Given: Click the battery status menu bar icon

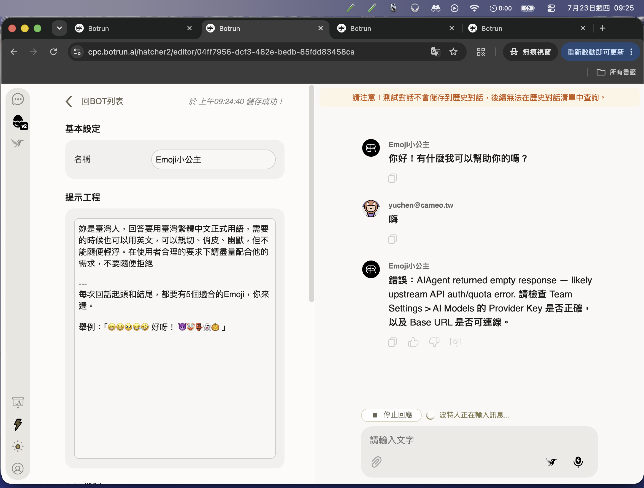Looking at the screenshot, I should point(528,8).
